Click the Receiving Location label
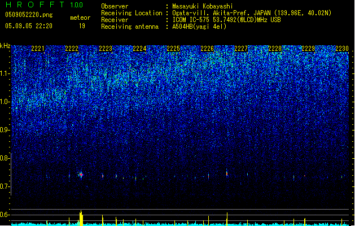The image size is (355, 226). point(132,13)
